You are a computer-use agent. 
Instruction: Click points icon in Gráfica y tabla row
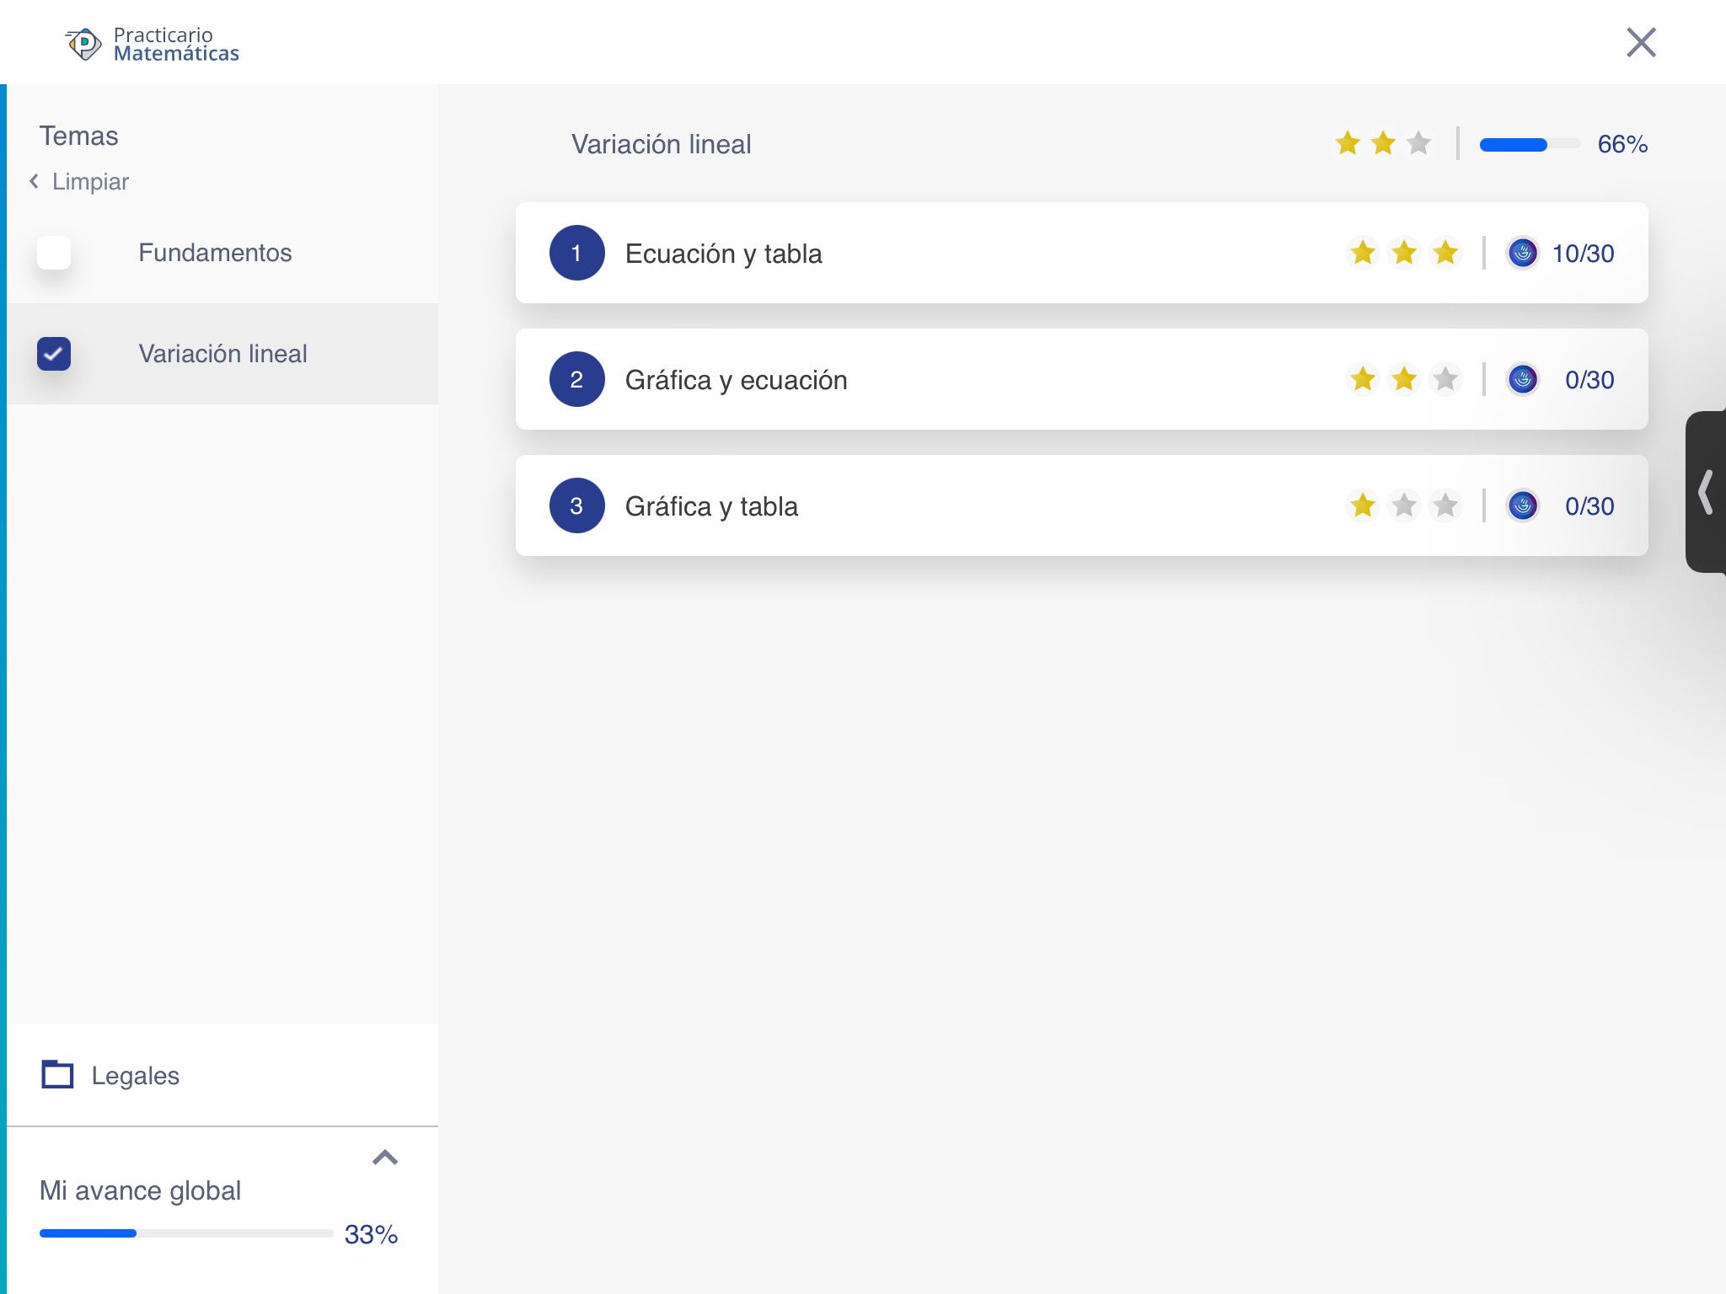click(1522, 505)
